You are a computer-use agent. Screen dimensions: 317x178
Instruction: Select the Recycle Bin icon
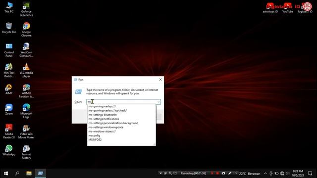click(9, 28)
